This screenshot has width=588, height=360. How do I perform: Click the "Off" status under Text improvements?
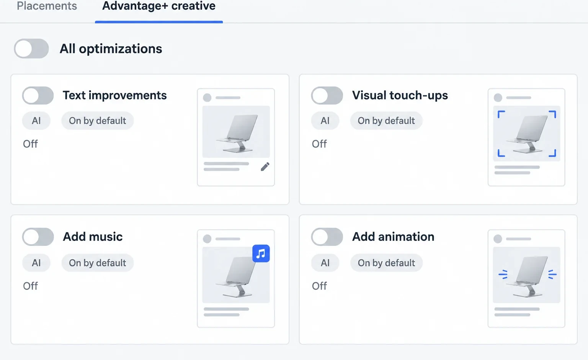30,144
